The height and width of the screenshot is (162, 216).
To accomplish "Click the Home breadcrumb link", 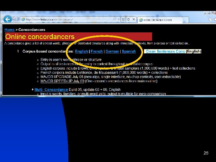I will (x=10, y=30).
